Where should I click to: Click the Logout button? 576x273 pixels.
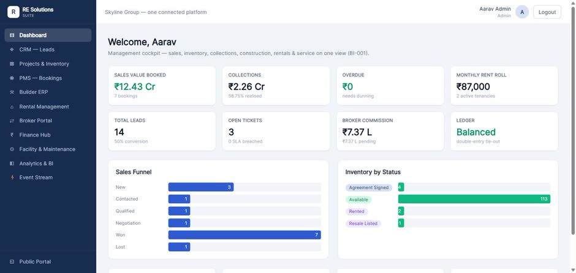coord(547,12)
